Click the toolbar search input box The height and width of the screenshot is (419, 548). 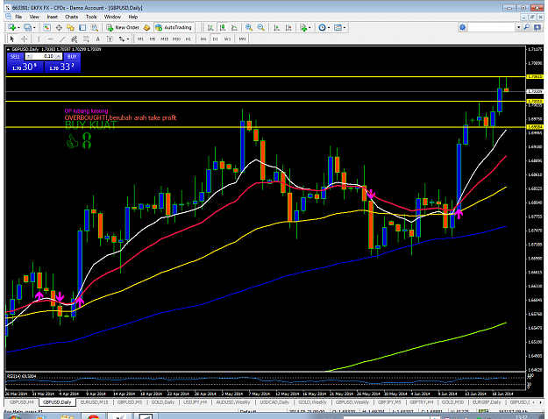pos(492,27)
